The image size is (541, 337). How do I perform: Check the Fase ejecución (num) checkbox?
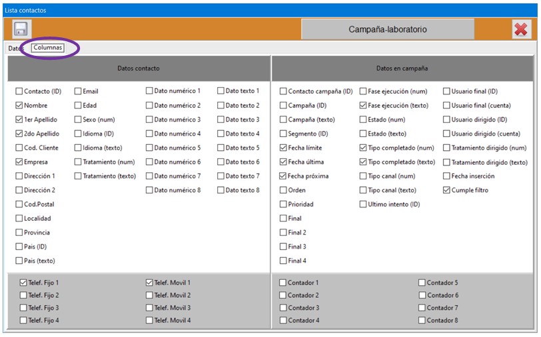tap(363, 91)
